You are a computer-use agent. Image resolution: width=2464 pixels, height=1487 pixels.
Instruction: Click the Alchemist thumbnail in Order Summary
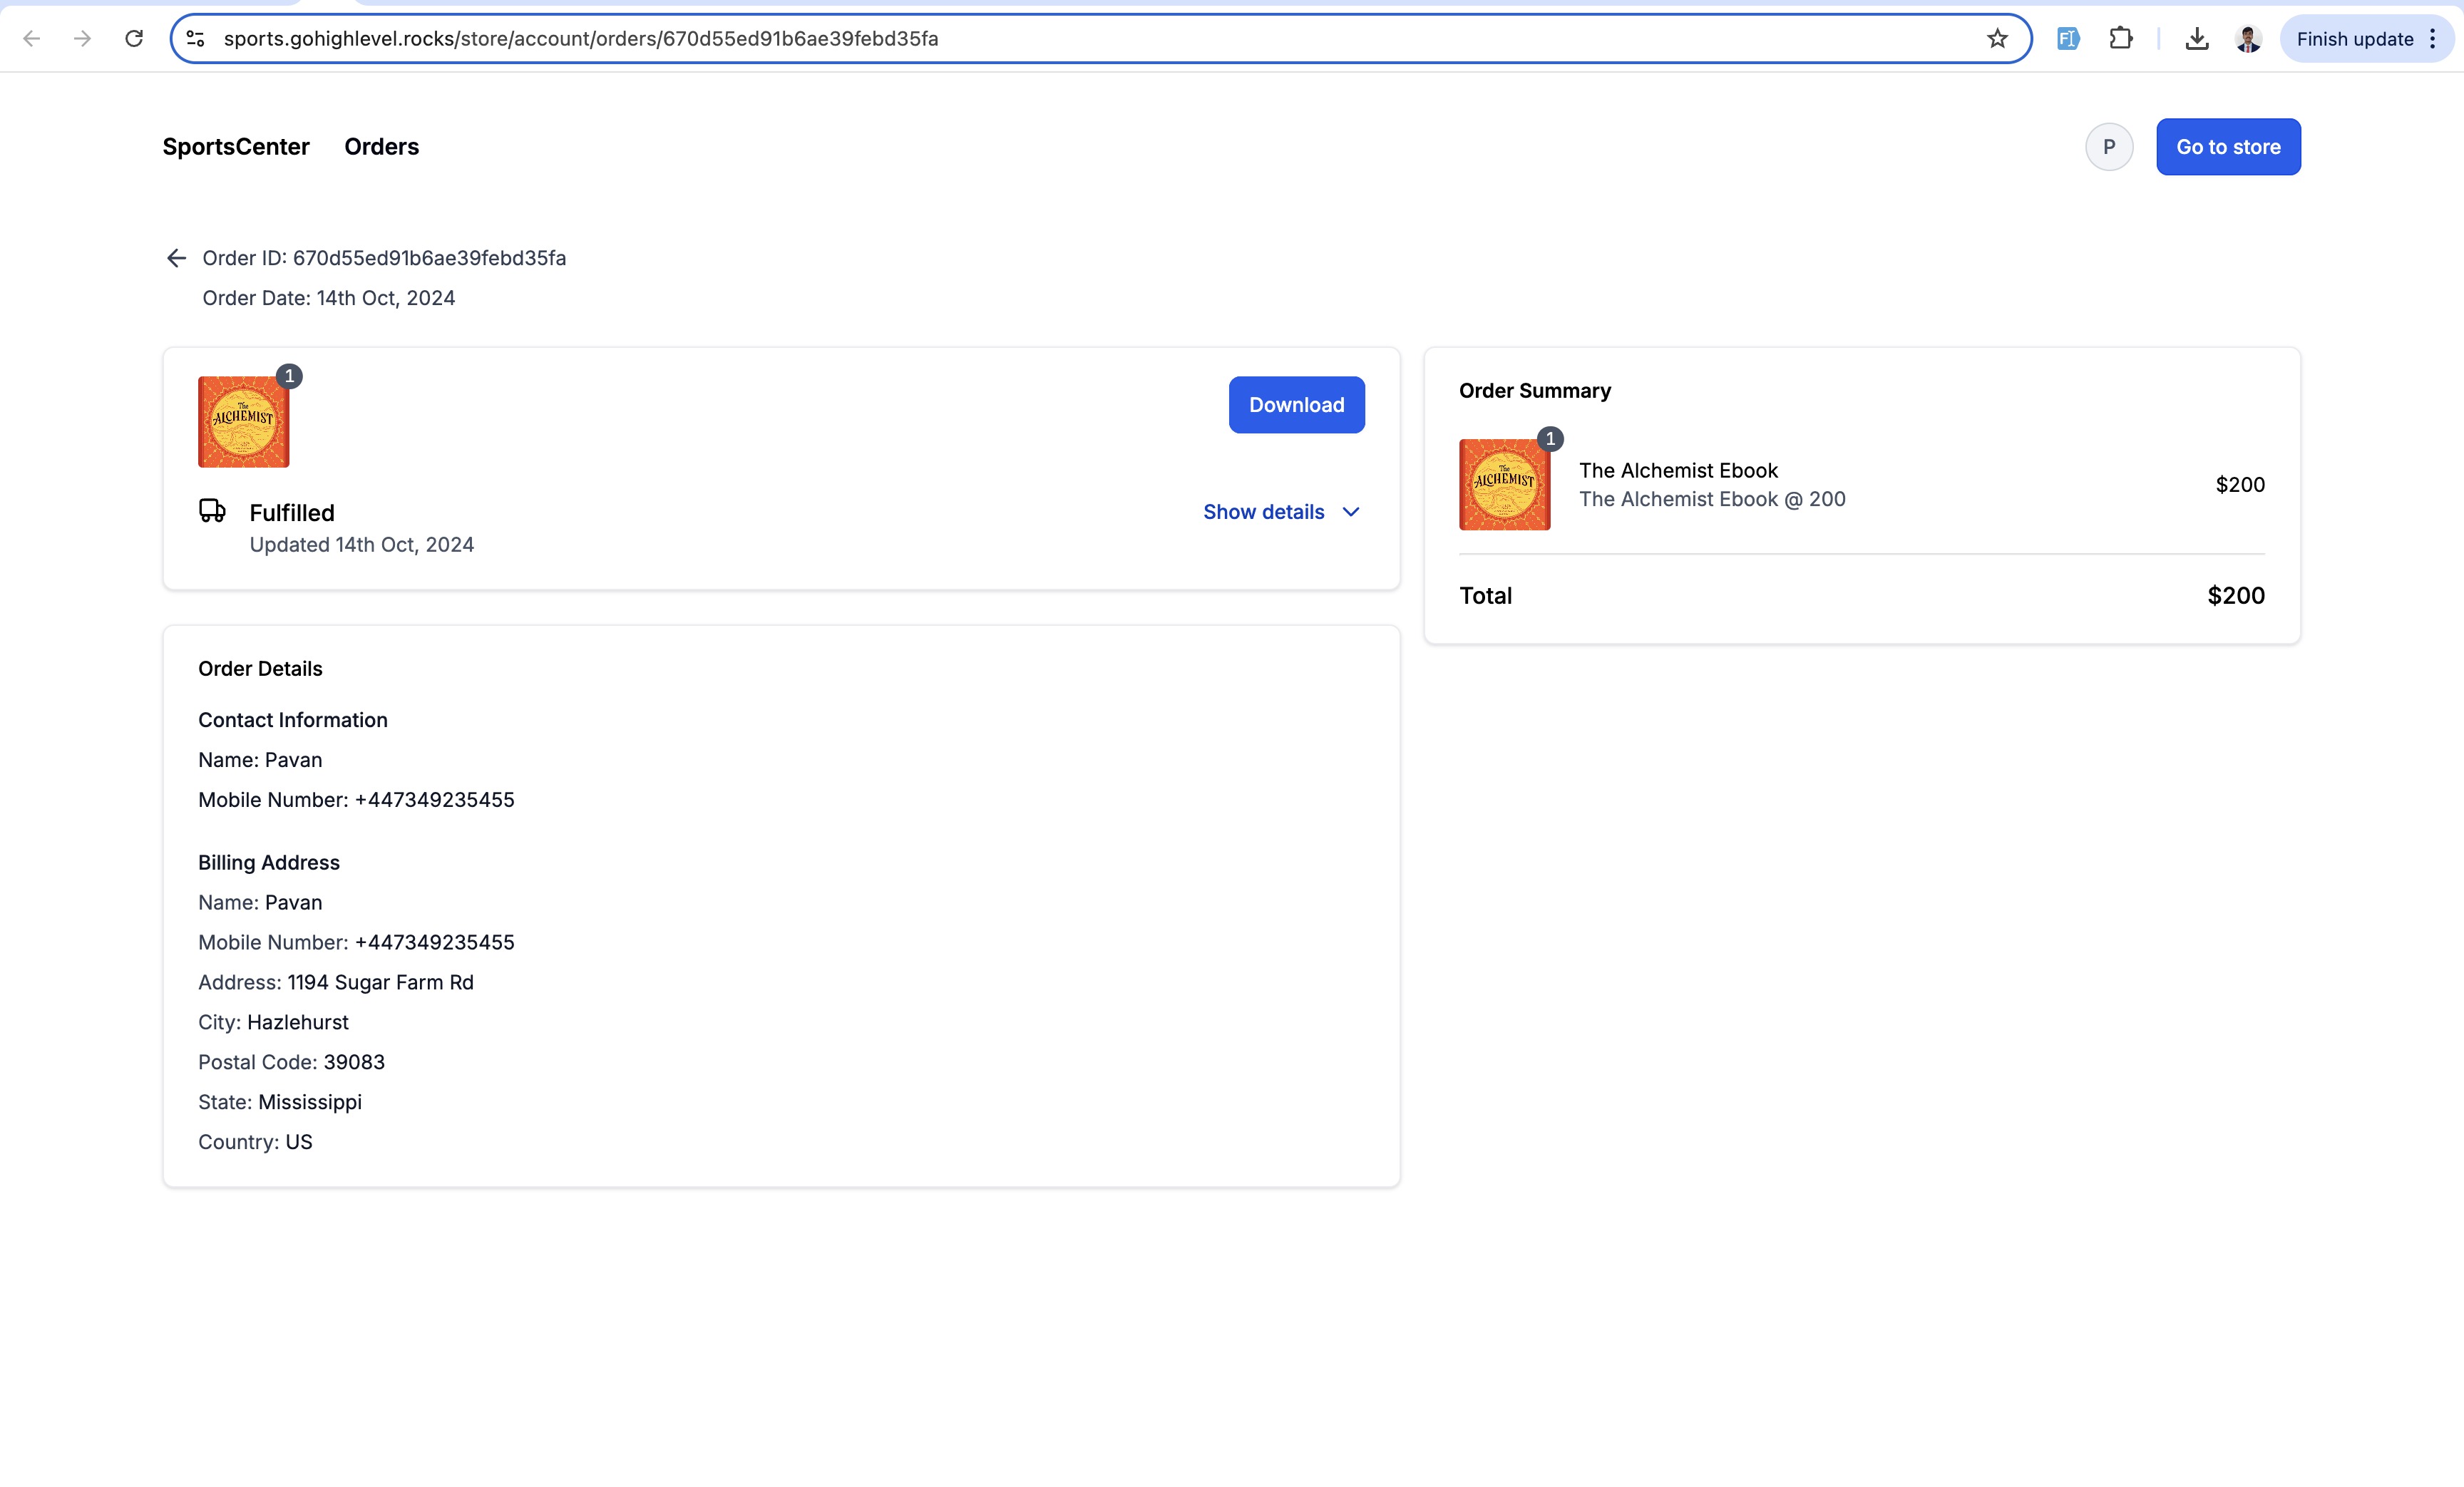coord(1504,484)
